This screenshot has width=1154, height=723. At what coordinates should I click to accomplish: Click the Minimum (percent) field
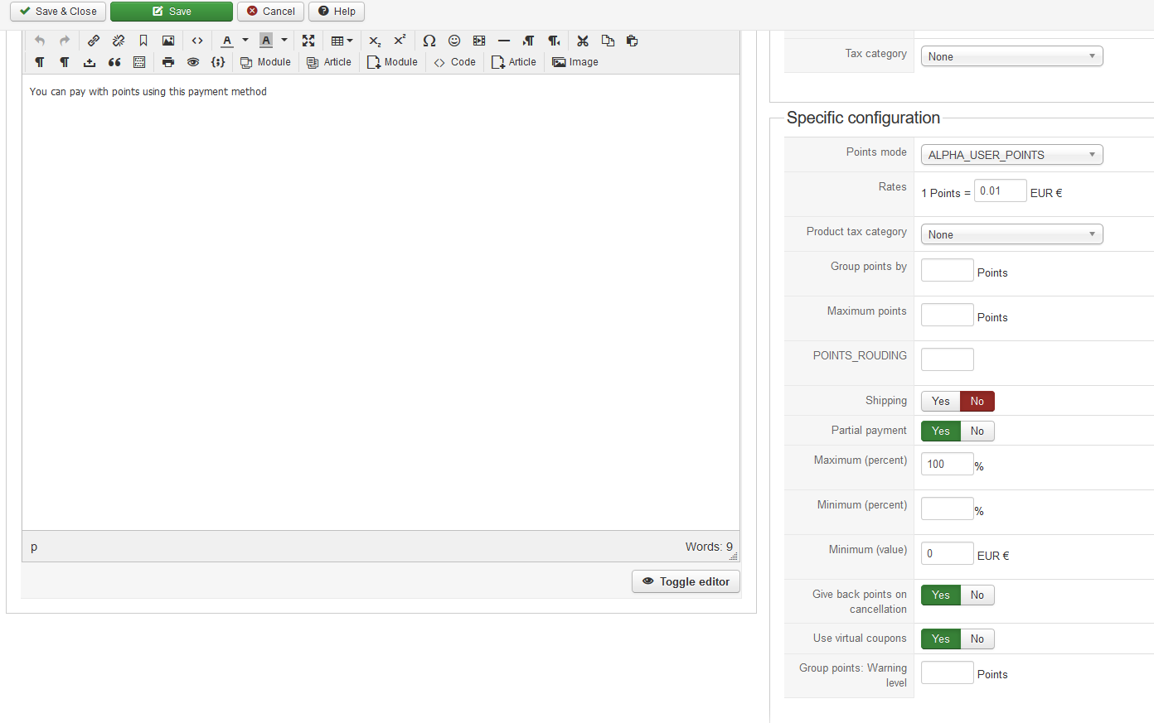click(x=948, y=509)
